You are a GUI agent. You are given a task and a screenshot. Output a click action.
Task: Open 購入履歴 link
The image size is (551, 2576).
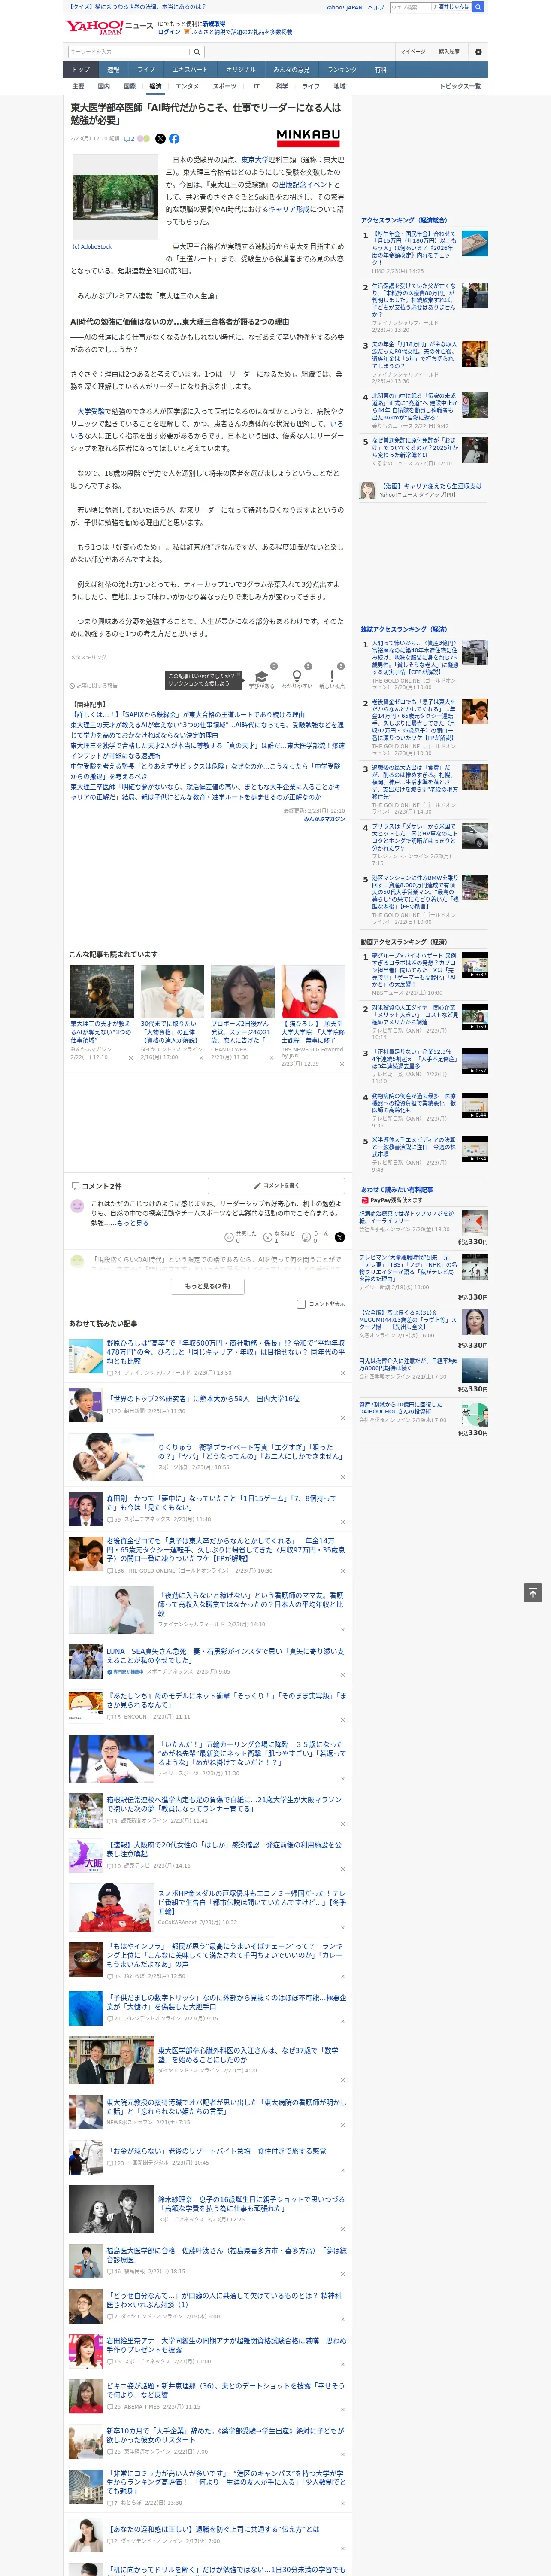pos(449,52)
